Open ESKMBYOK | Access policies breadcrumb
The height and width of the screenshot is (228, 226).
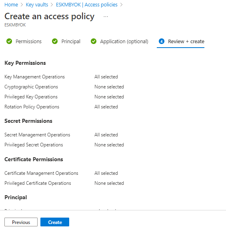point(87,5)
